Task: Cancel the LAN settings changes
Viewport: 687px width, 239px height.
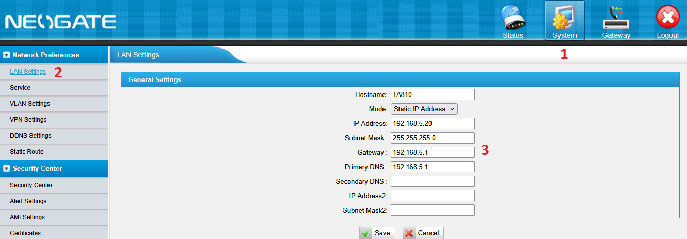Action: point(423,233)
